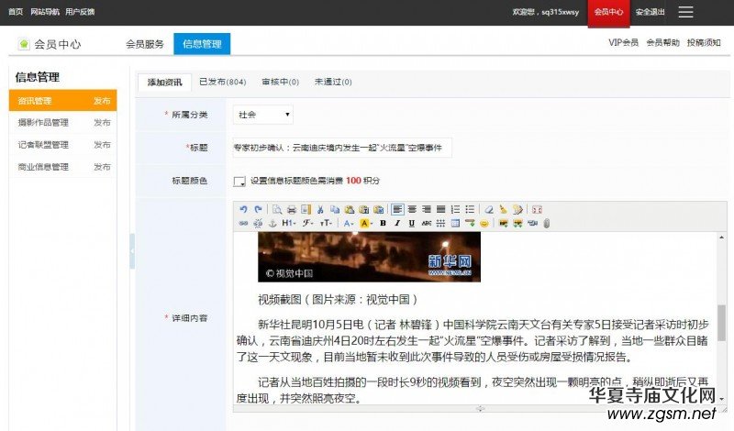This screenshot has width=734, height=431.
Task: Click the 安全退出 logout link
Action: coord(651,12)
